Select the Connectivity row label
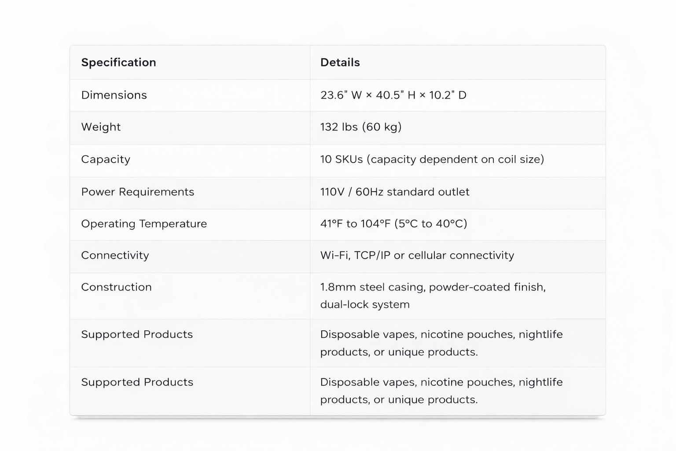Image resolution: width=676 pixels, height=451 pixels. [x=115, y=255]
